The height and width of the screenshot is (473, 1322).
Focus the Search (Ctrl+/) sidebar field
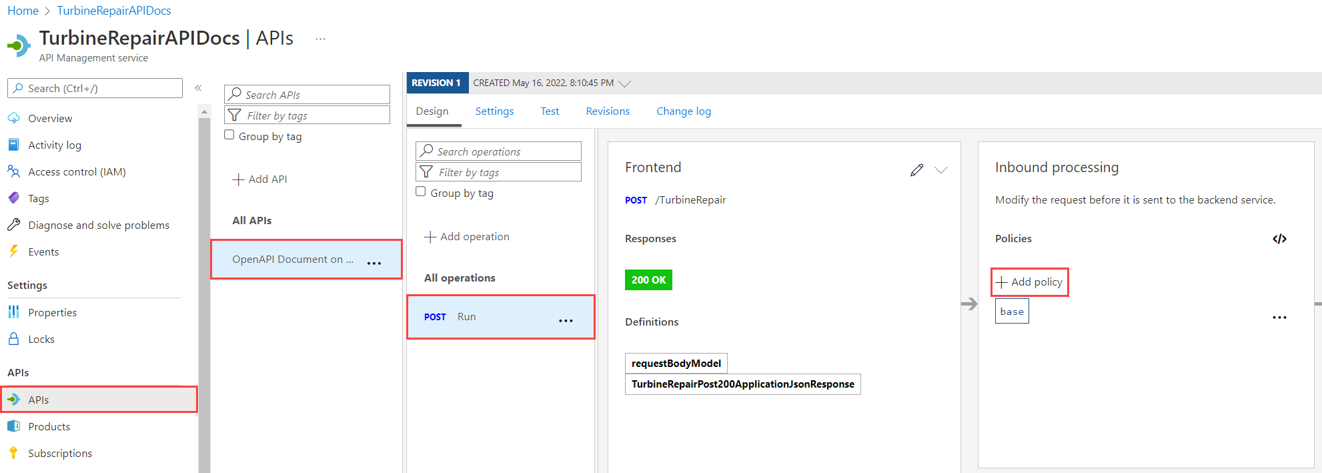coord(95,88)
